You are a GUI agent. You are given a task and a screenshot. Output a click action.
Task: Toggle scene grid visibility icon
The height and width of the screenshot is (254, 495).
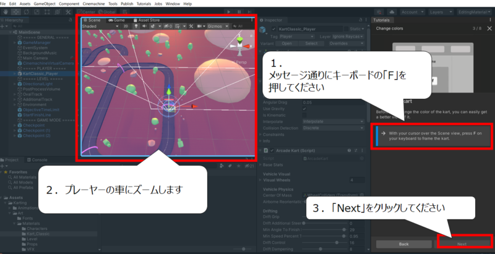(x=178, y=26)
